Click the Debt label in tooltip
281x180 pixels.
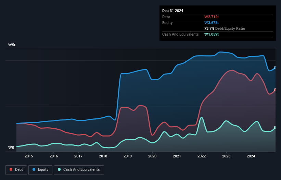point(166,17)
